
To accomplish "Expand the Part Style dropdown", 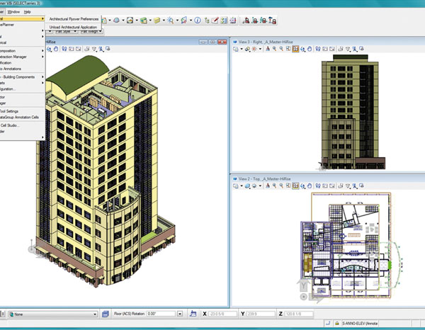I will coord(74,31).
